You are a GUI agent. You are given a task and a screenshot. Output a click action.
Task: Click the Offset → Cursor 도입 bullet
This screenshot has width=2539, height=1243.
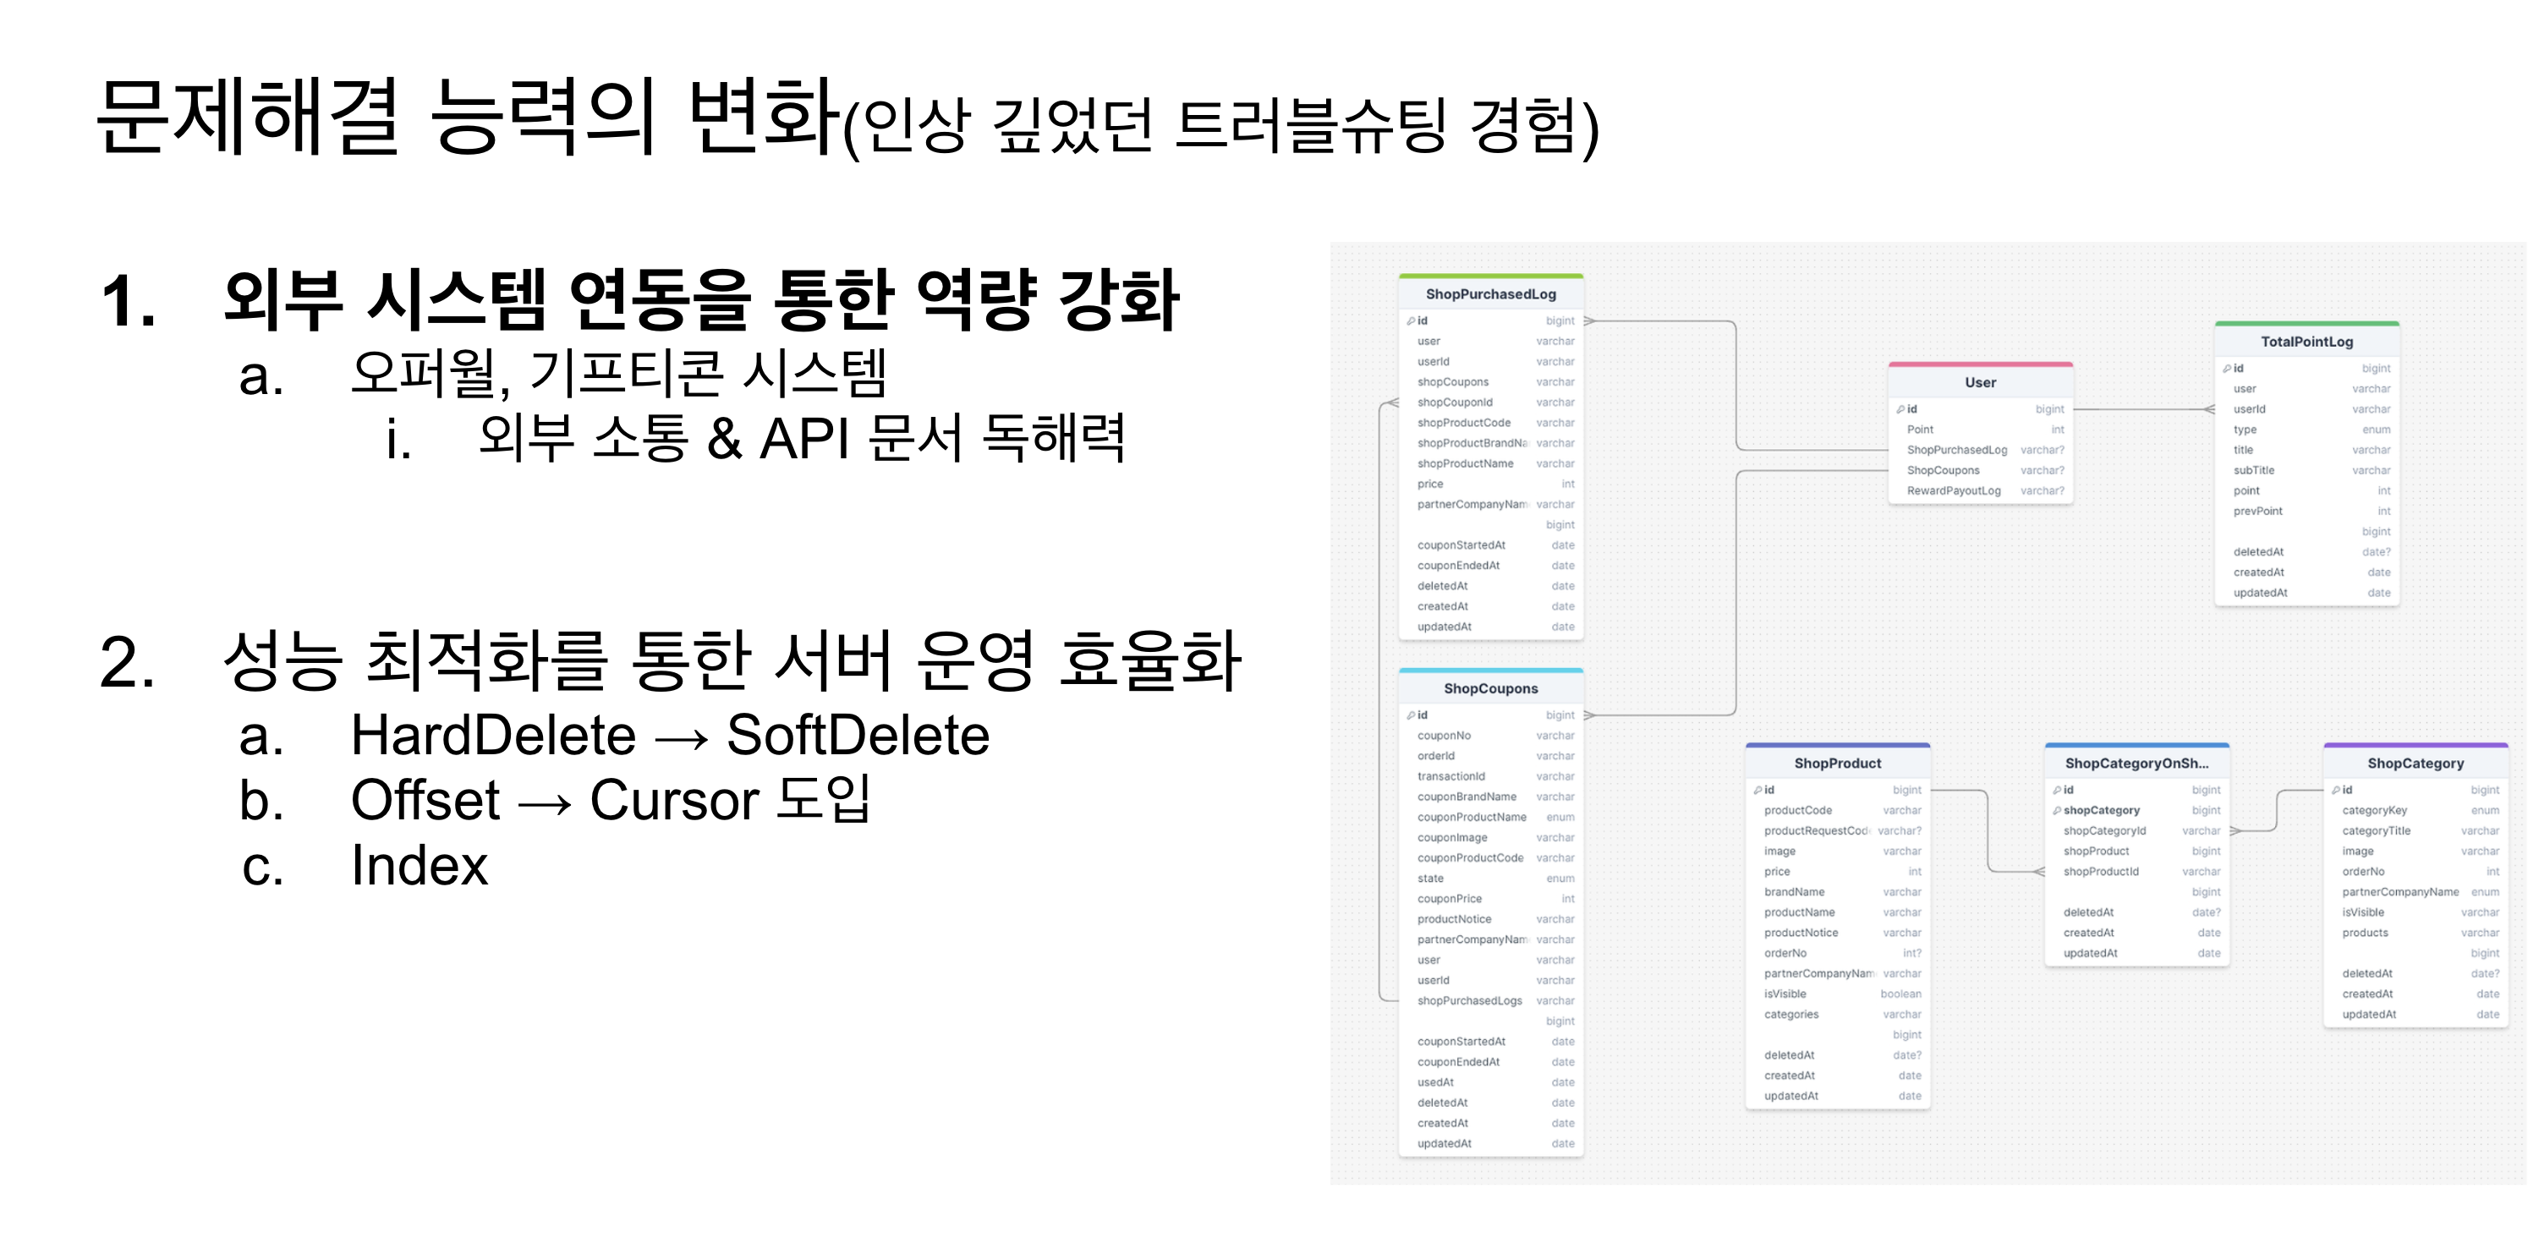click(610, 799)
